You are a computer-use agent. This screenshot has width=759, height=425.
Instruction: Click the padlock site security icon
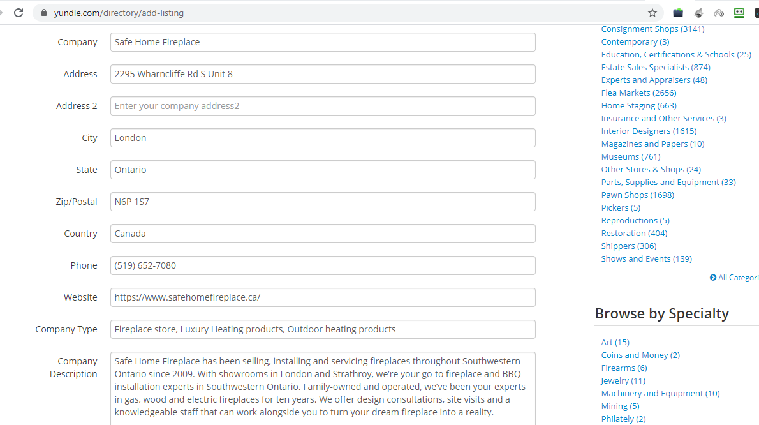click(x=43, y=13)
